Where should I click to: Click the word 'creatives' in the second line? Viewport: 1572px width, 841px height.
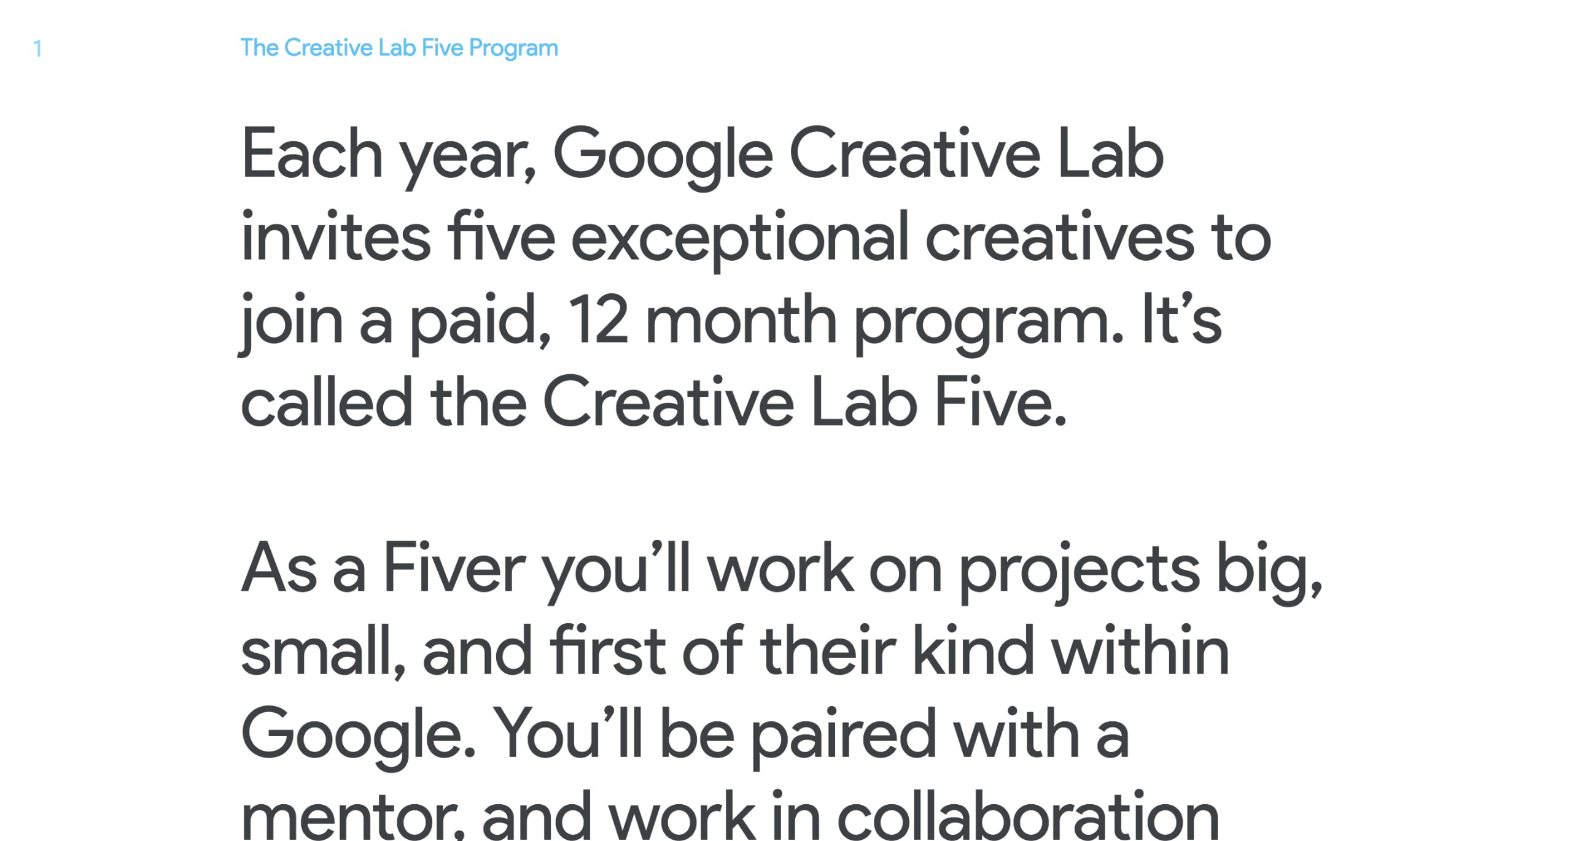coord(1059,237)
